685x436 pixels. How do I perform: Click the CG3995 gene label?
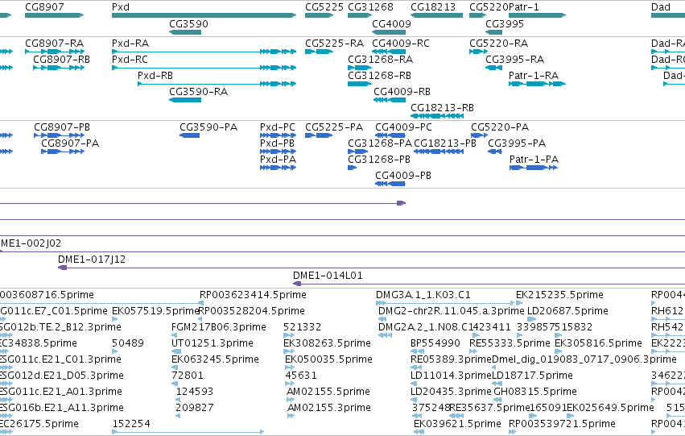505,23
